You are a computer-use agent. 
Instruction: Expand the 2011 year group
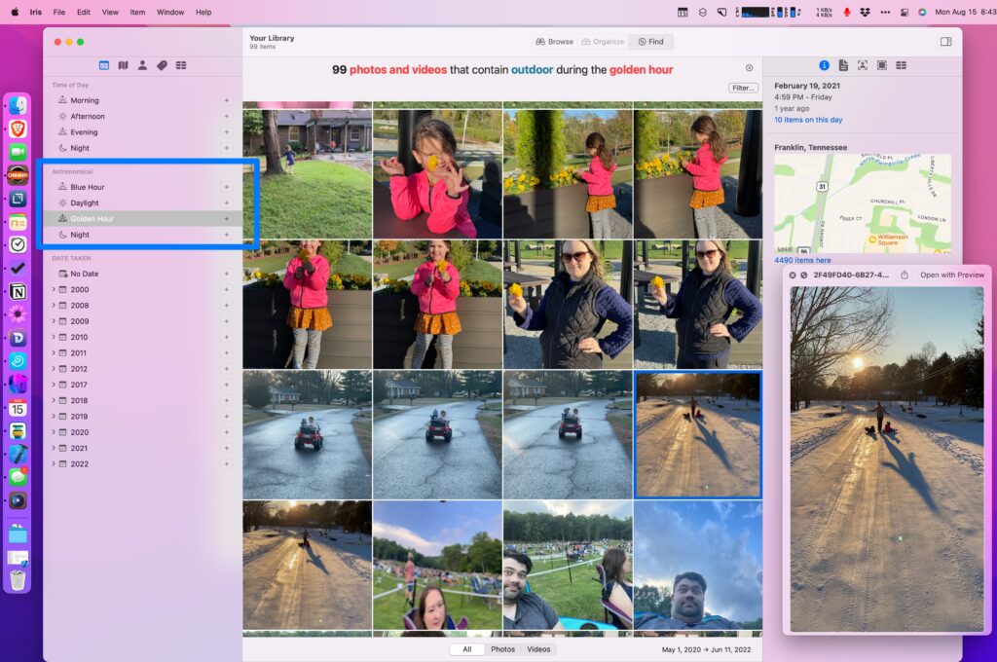pyautogui.click(x=54, y=353)
